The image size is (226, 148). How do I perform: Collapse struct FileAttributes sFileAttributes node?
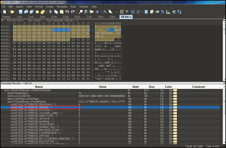pyautogui.click(x=5, y=102)
